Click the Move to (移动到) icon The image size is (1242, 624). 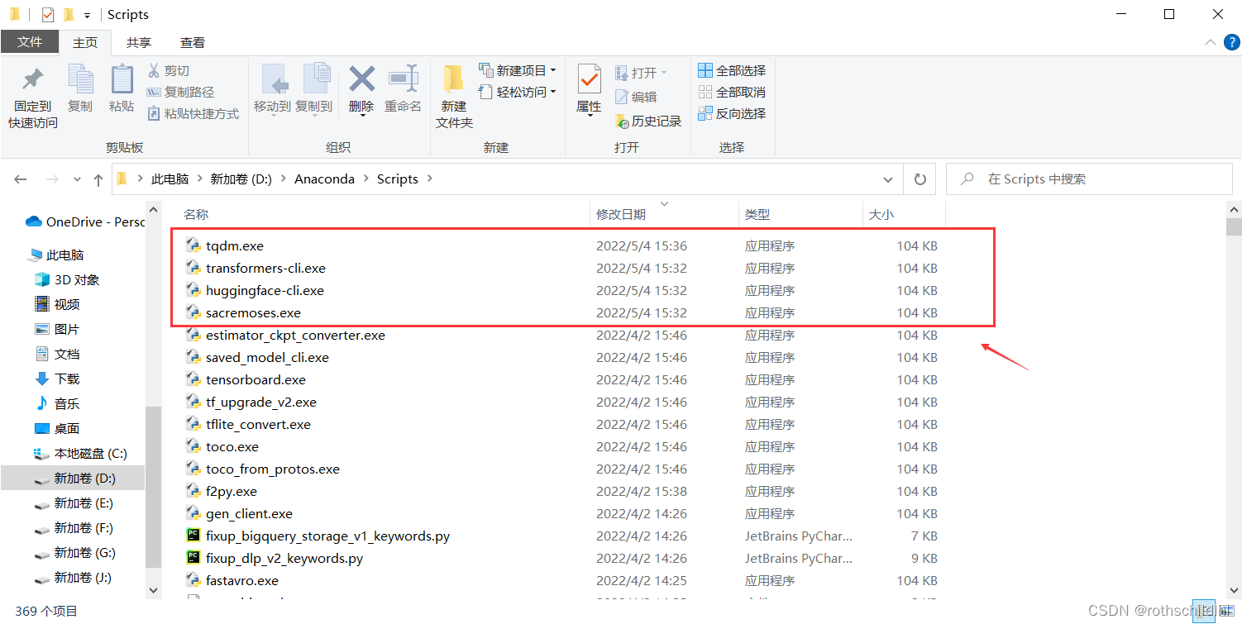(275, 80)
